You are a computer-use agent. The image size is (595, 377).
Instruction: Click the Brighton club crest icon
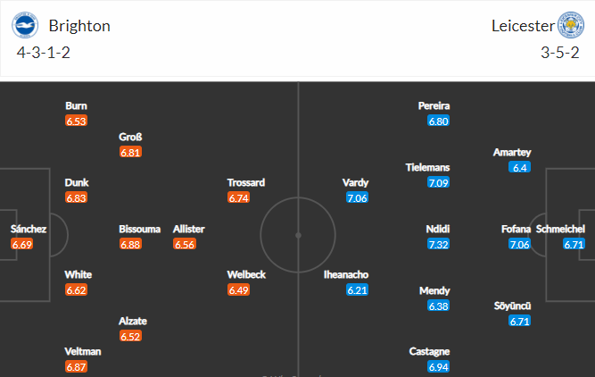click(x=25, y=25)
